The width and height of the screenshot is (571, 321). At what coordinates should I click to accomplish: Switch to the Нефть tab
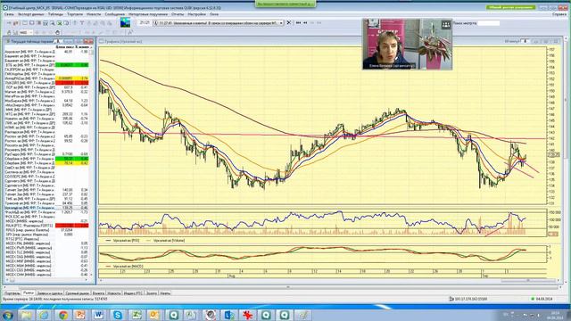point(165,293)
